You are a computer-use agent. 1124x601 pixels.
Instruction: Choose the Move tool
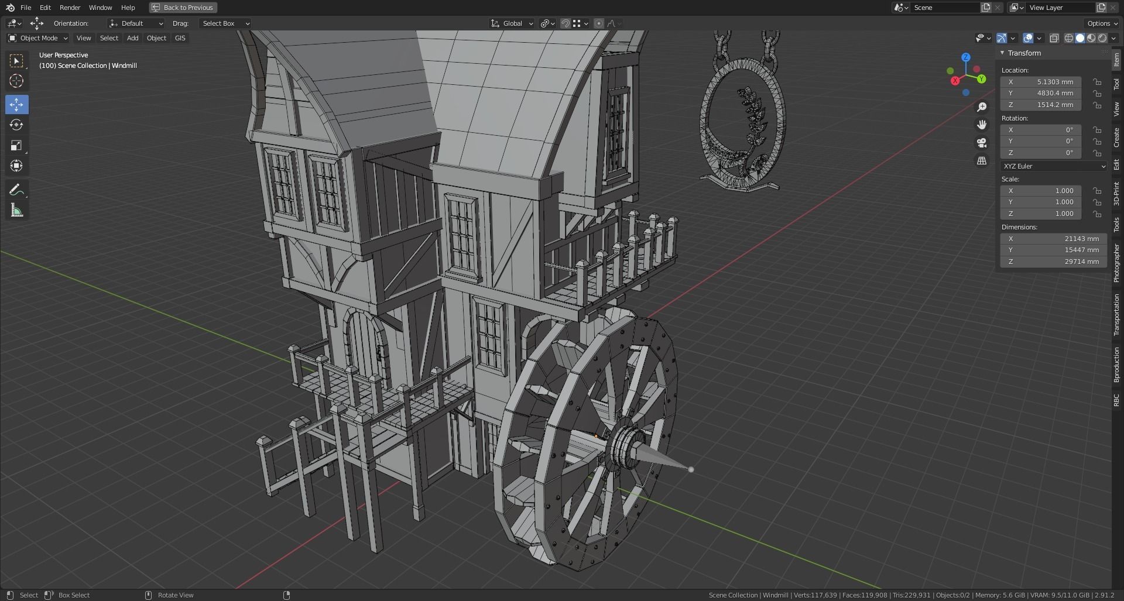(16, 105)
